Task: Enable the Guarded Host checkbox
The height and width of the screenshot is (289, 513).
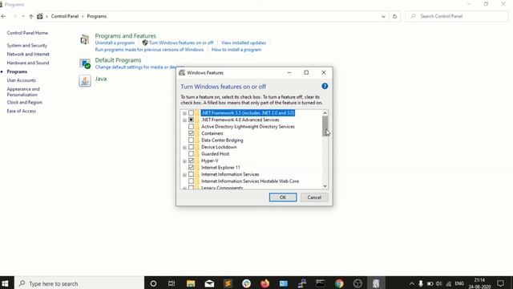Action: 191,153
